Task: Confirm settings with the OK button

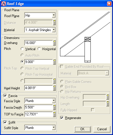Action: pos(83,129)
